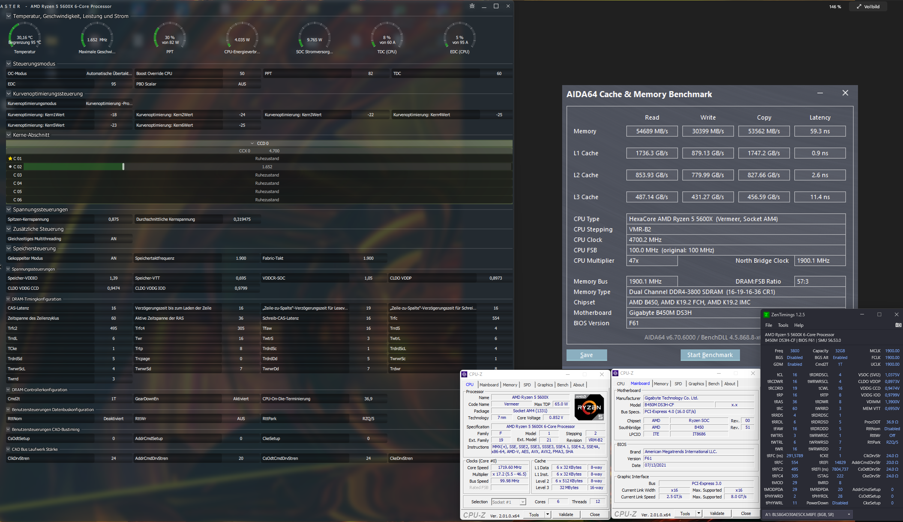This screenshot has height=522, width=903.
Task: Click the PBO Scalar value AUS
Action: [242, 84]
